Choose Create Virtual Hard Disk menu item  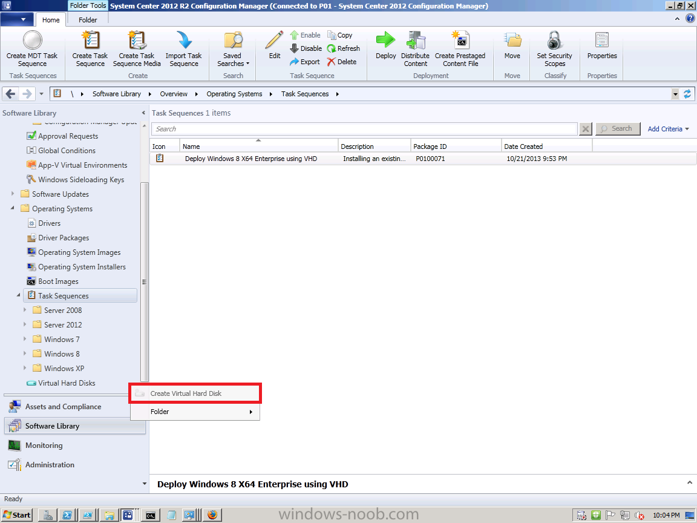pos(195,393)
